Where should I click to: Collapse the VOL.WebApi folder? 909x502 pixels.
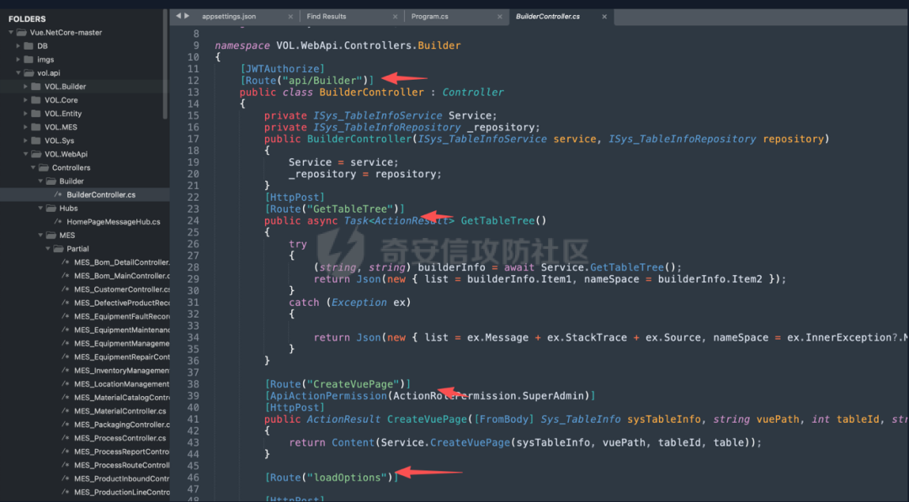[25, 154]
